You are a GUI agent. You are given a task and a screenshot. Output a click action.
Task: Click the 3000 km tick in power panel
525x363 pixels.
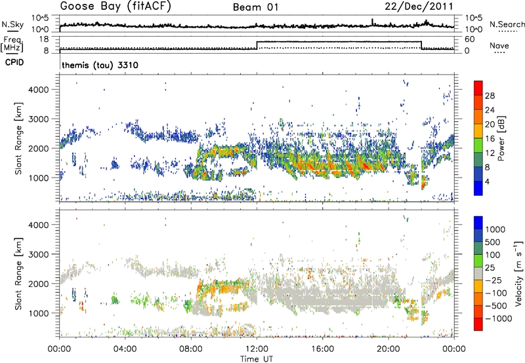pos(38,119)
